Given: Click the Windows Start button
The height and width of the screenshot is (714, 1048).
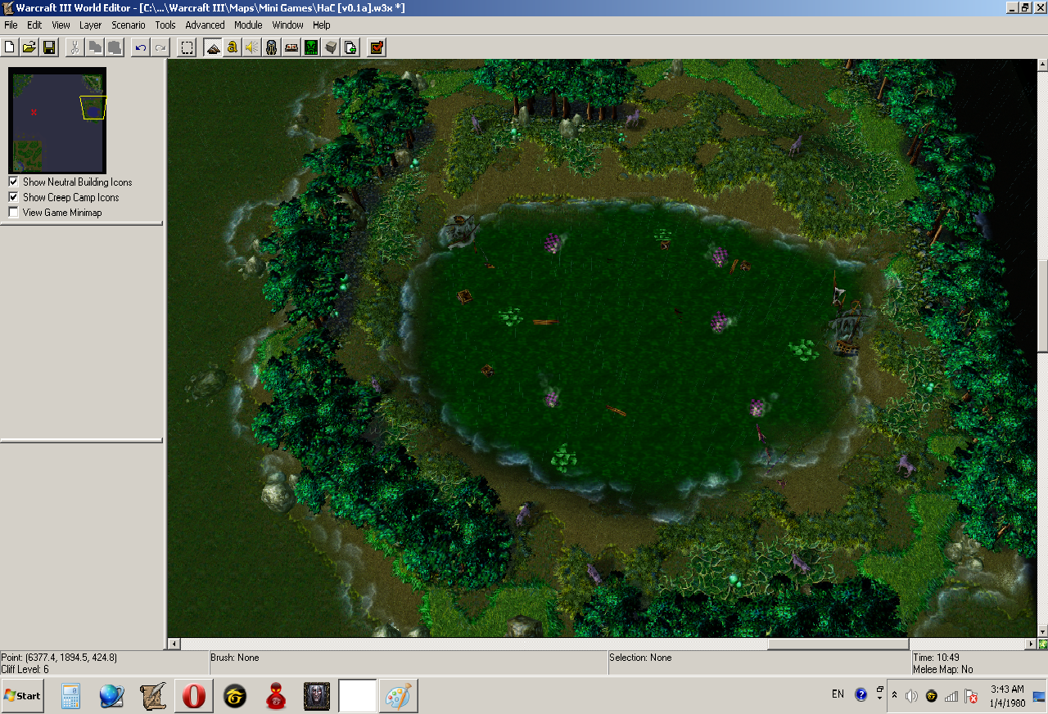Looking at the screenshot, I should pos(23,695).
